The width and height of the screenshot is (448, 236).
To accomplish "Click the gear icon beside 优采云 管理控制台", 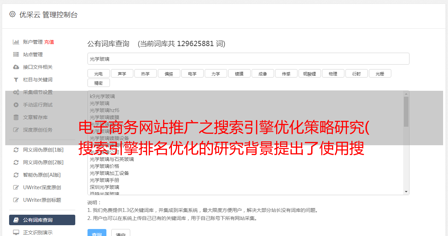I will pos(13,14).
